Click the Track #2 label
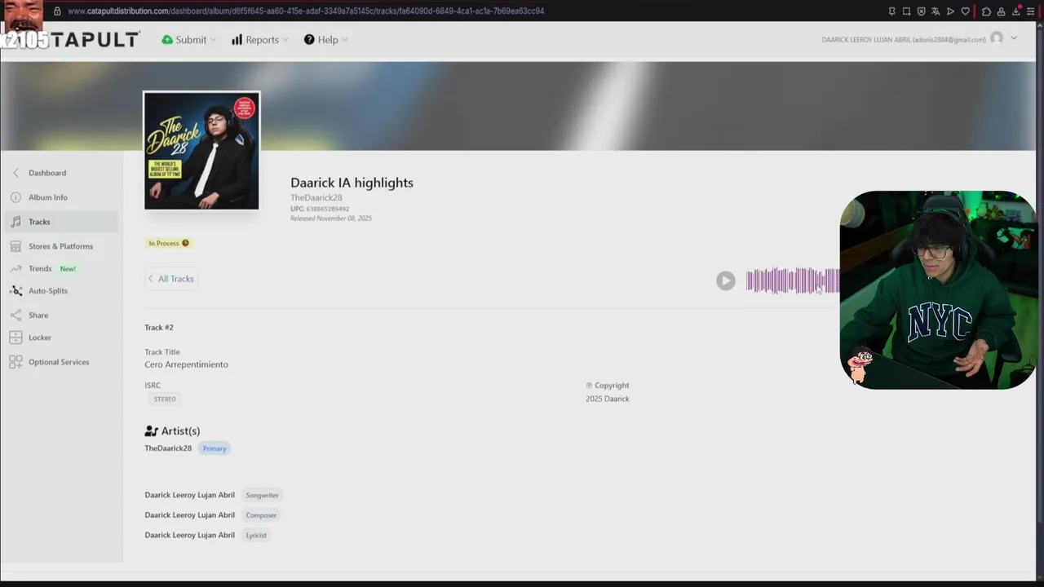Screen dimensions: 1044x587 tap(159, 328)
